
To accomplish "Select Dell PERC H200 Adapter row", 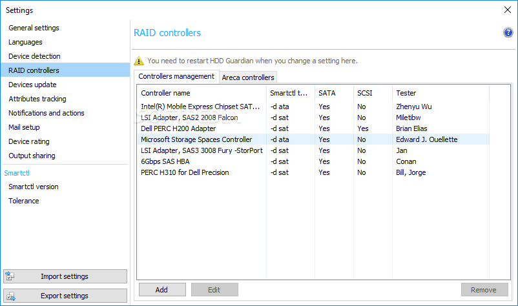I will (x=313, y=128).
